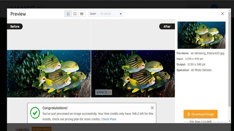Click the AI Photo Dehaze tag behind dialog
The width and height of the screenshot is (234, 131).
[42, 129]
